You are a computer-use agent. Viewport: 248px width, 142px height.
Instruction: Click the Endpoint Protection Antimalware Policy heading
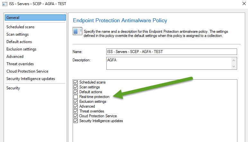pos(120,20)
